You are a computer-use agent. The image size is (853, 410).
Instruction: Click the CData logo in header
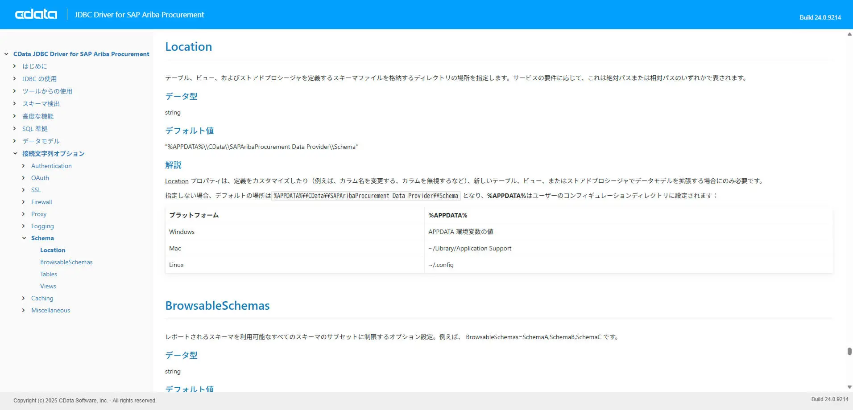(x=36, y=14)
